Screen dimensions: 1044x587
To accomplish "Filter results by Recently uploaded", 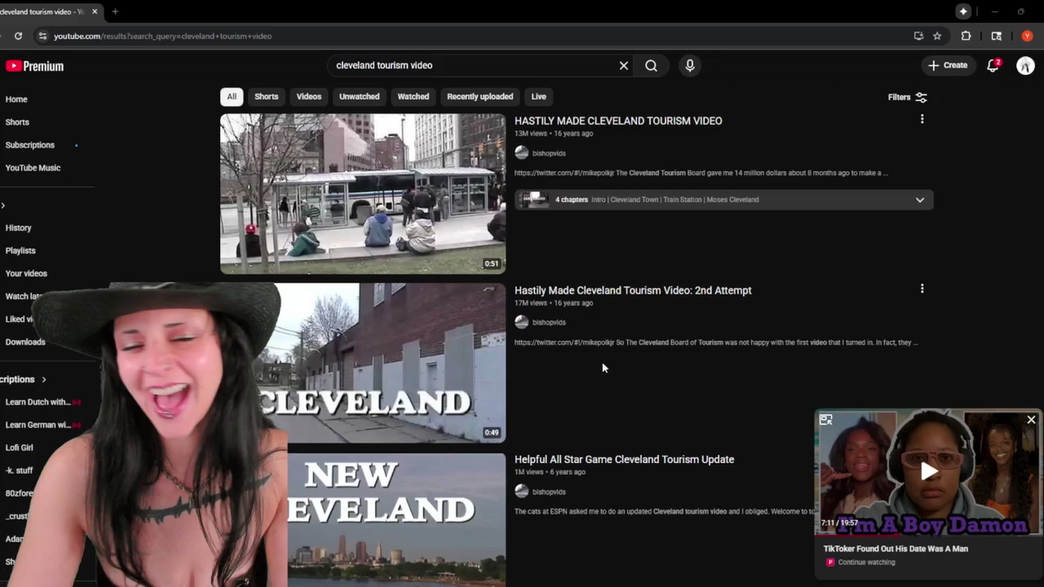I will 480,97.
